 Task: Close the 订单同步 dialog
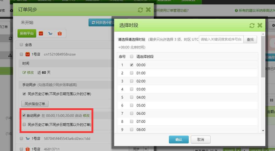(x=148, y=10)
